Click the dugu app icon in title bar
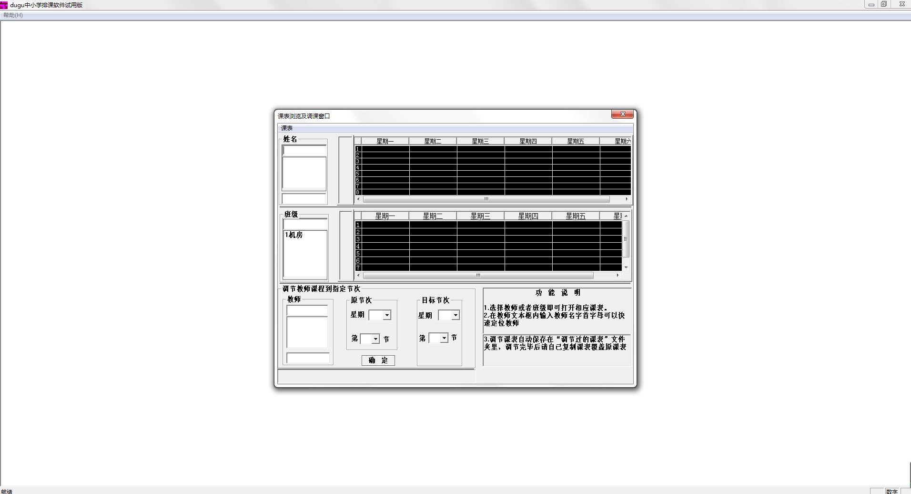The height and width of the screenshot is (494, 911). tap(4, 5)
